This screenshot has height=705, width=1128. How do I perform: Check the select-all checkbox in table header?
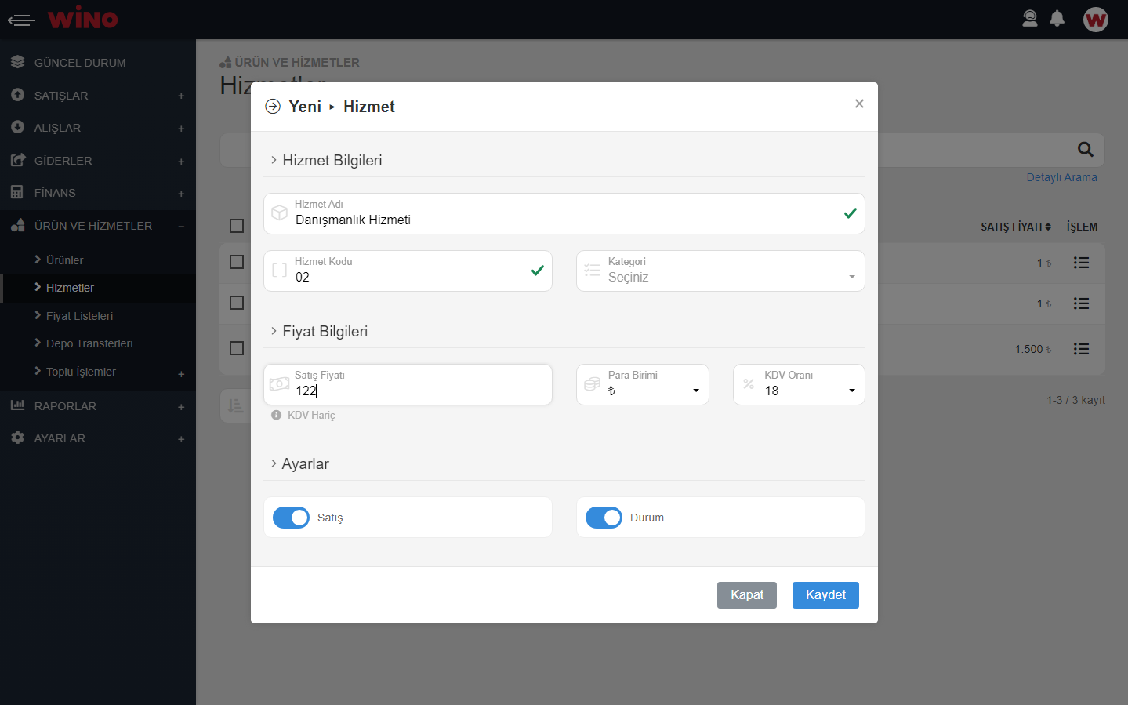pos(237,226)
